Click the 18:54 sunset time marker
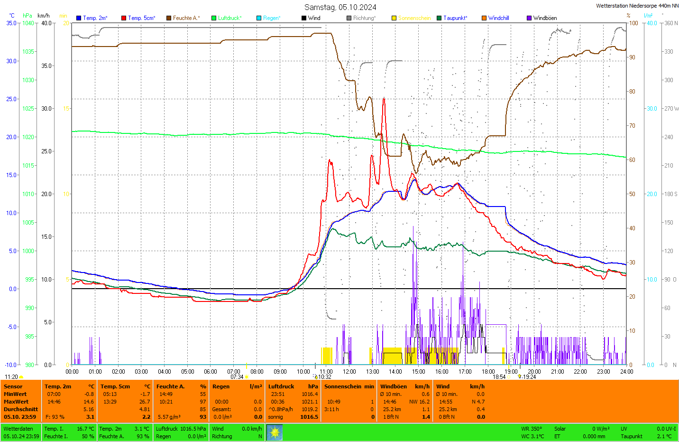Image resolution: width=679 pixels, height=442 pixels. pyautogui.click(x=499, y=377)
